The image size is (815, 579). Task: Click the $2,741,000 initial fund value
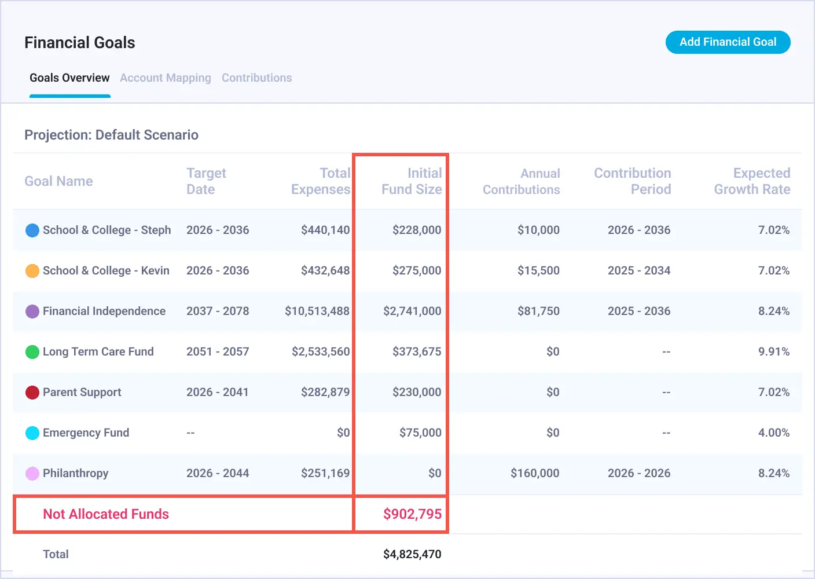pyautogui.click(x=412, y=311)
